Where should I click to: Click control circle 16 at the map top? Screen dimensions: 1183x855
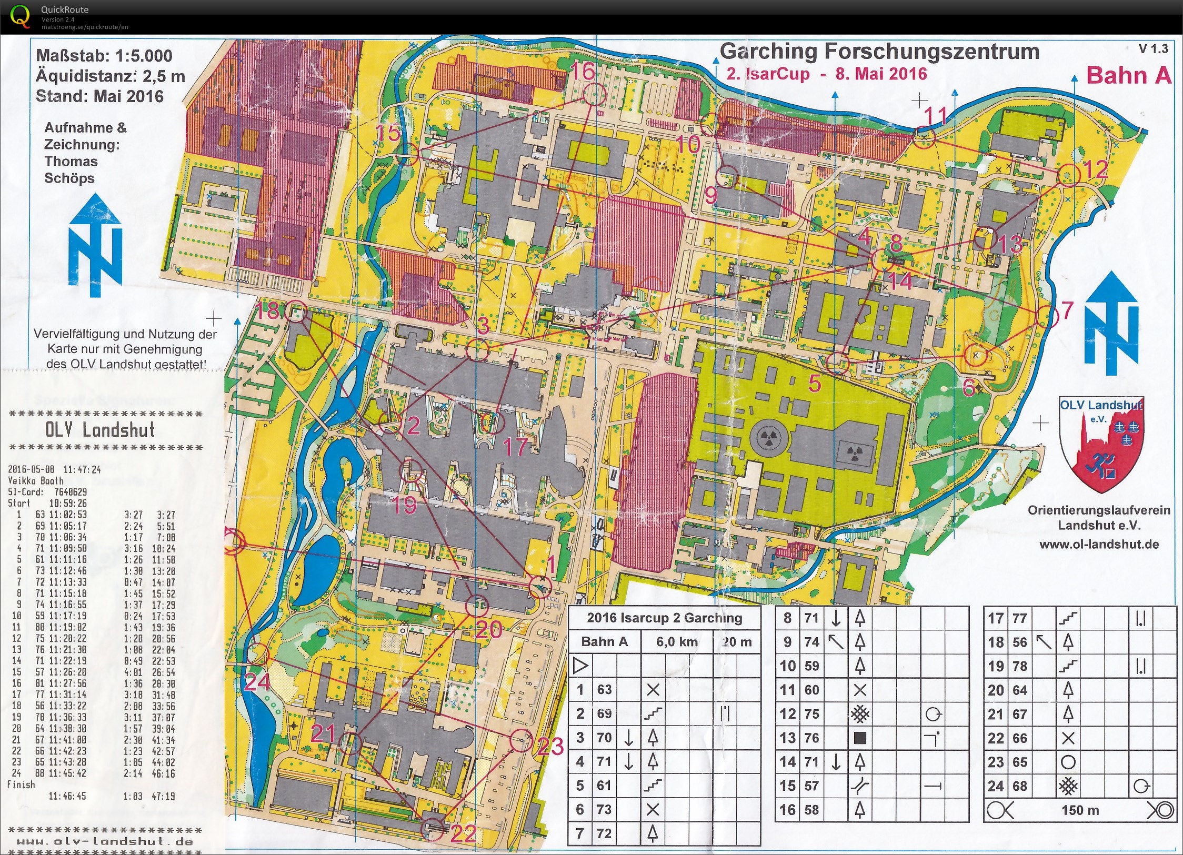pyautogui.click(x=594, y=95)
